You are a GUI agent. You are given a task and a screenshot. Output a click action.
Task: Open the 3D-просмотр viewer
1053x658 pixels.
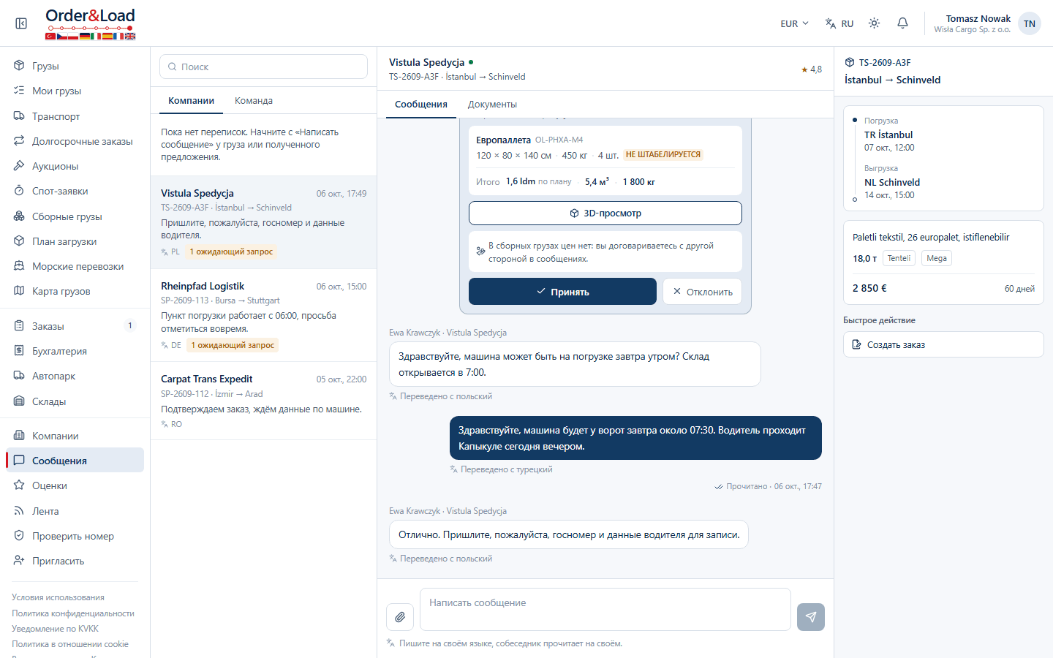[605, 213]
